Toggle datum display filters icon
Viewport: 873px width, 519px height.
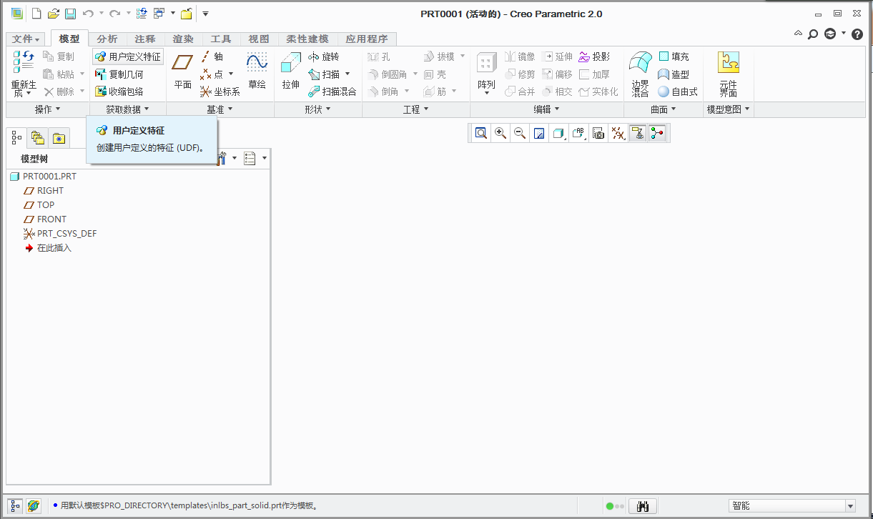pos(618,133)
